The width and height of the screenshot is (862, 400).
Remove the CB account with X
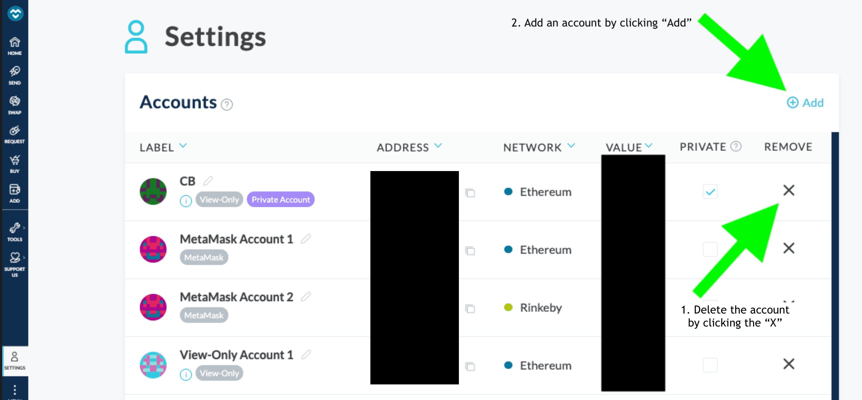pos(788,190)
